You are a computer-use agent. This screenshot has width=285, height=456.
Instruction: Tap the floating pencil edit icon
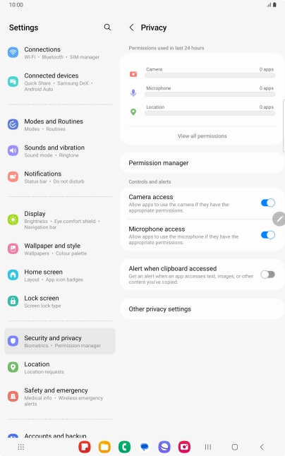tap(279, 219)
